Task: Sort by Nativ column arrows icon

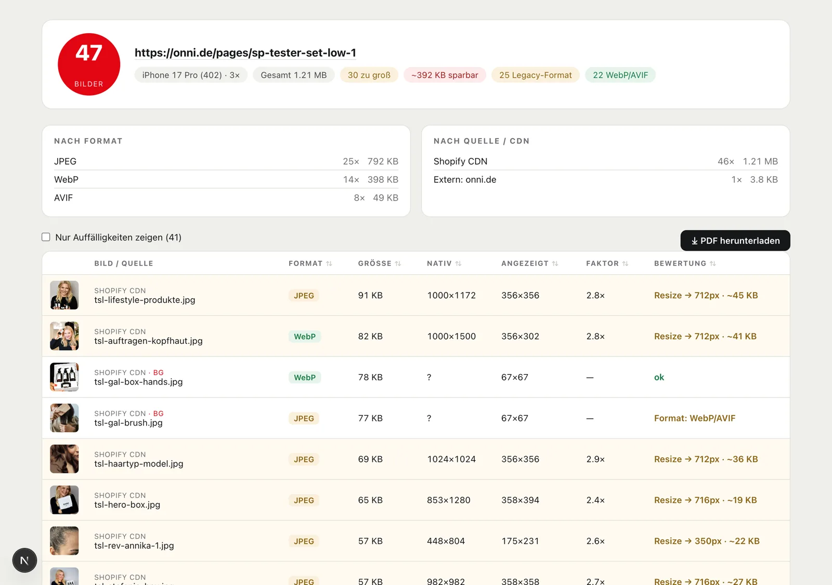Action: coord(458,263)
